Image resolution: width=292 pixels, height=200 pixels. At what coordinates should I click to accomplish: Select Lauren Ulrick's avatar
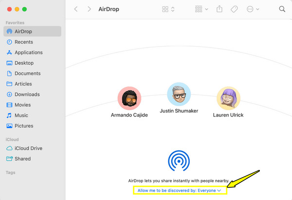[x=229, y=98]
